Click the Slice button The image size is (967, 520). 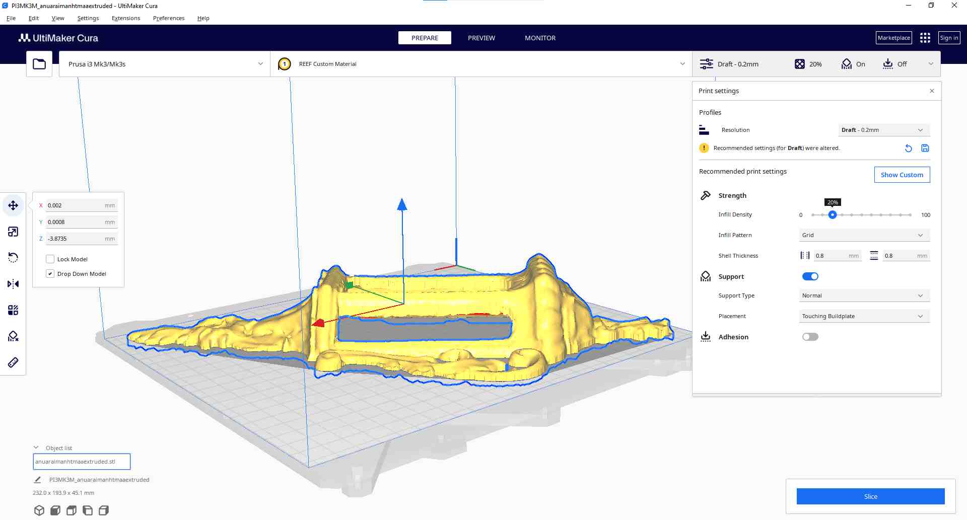[x=870, y=496]
